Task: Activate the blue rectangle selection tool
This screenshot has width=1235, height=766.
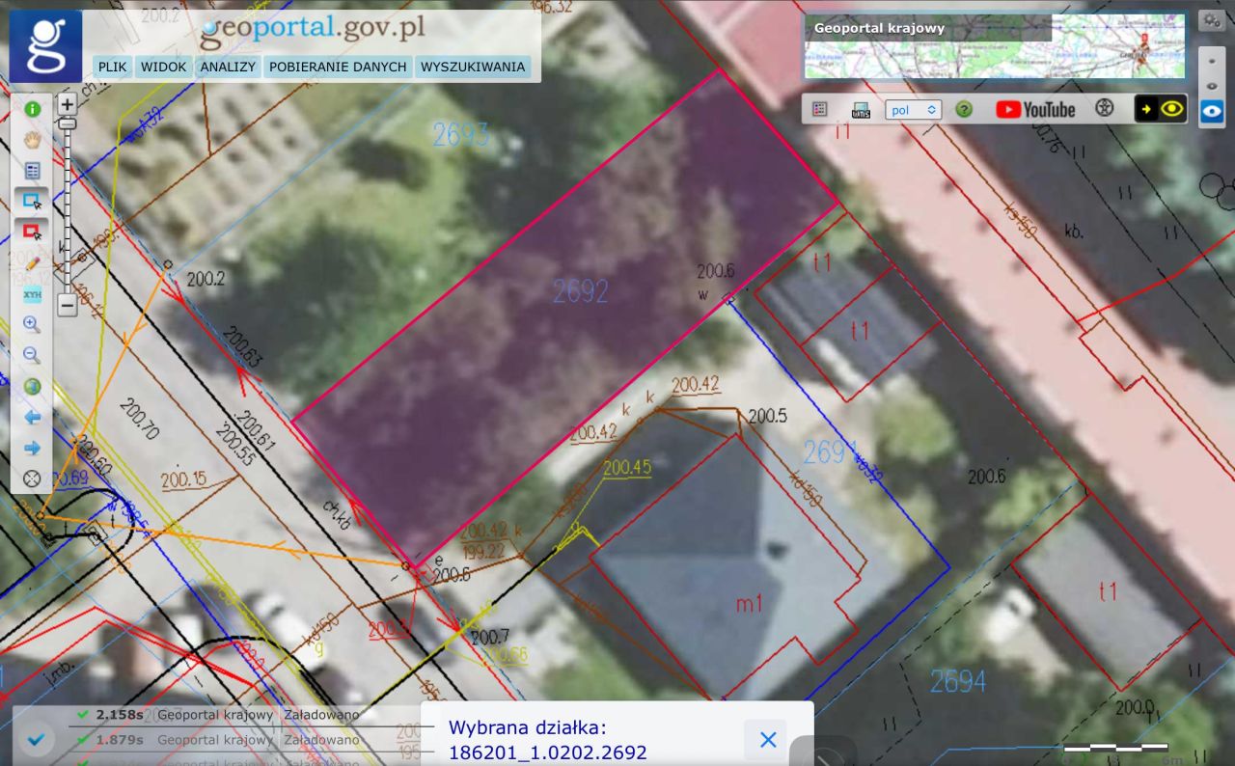Action: pos(32,201)
